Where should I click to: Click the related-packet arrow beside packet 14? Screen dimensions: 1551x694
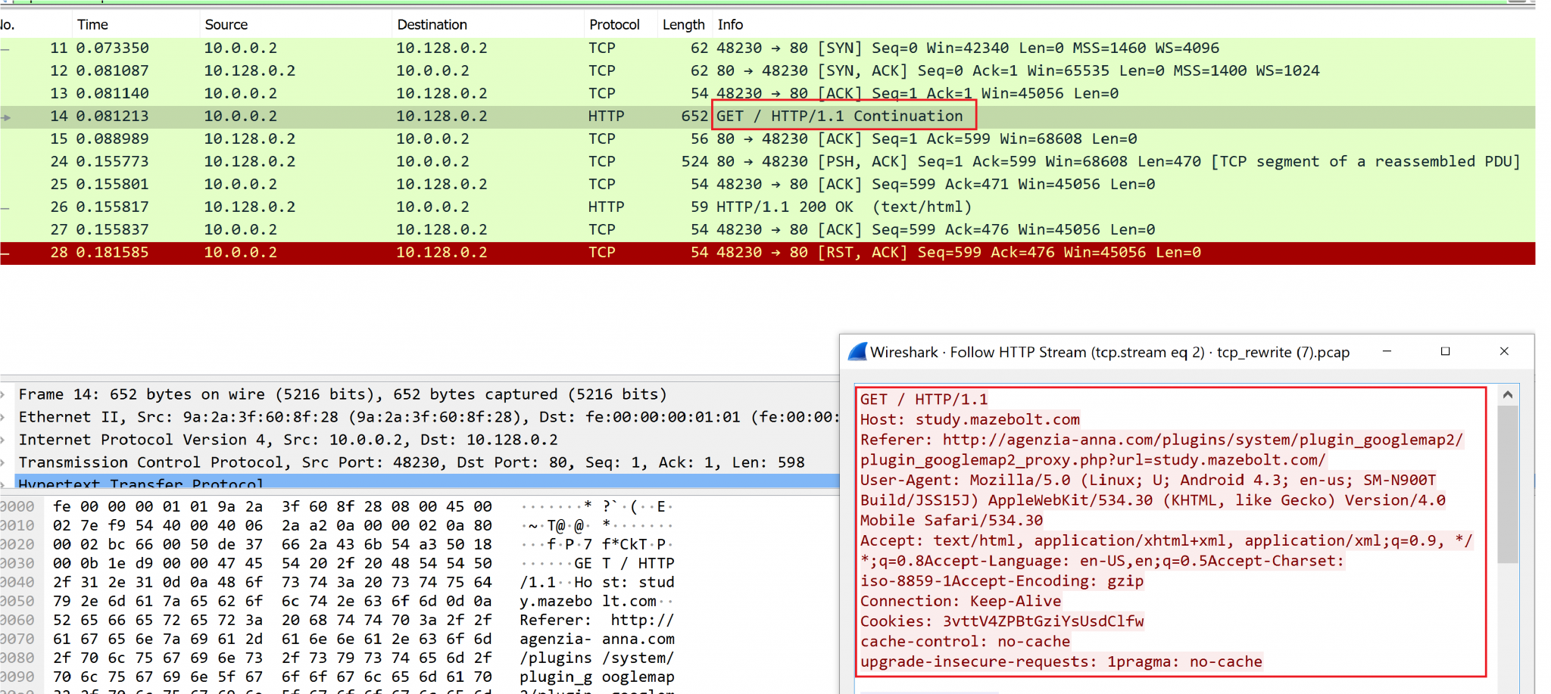click(5, 116)
